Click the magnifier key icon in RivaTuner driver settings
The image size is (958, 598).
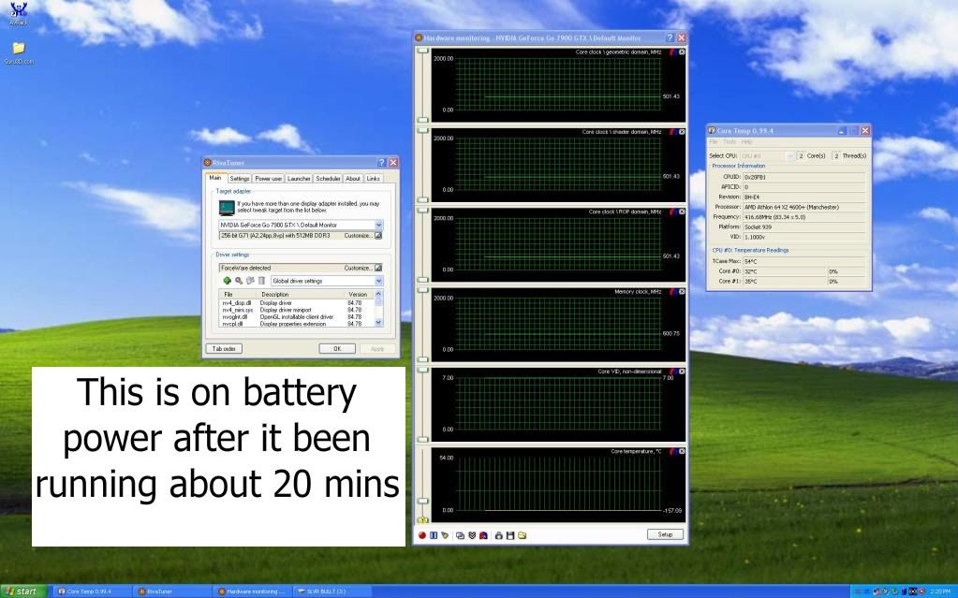coord(238,281)
